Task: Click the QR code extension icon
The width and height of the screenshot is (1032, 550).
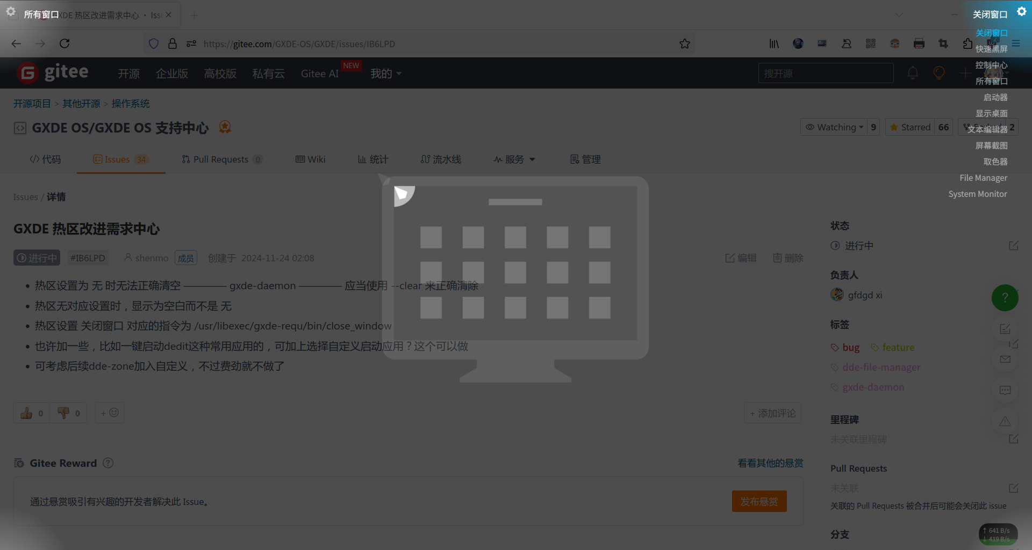Action: [871, 43]
